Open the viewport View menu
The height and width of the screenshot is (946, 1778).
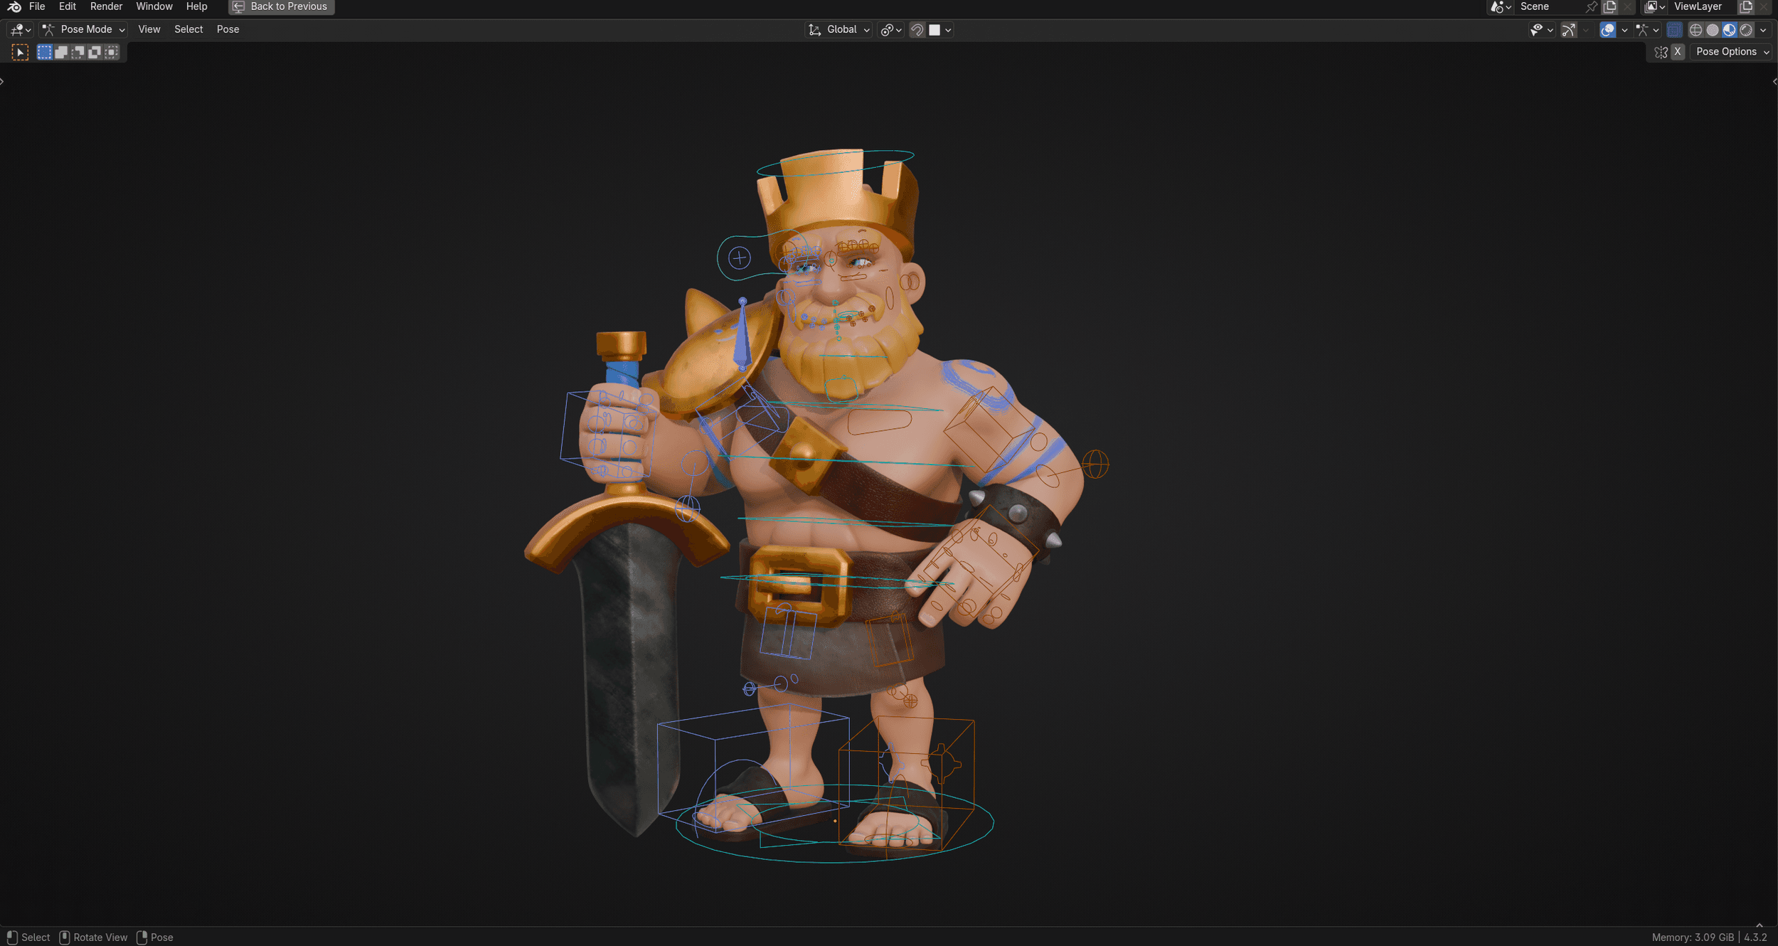[x=149, y=29]
